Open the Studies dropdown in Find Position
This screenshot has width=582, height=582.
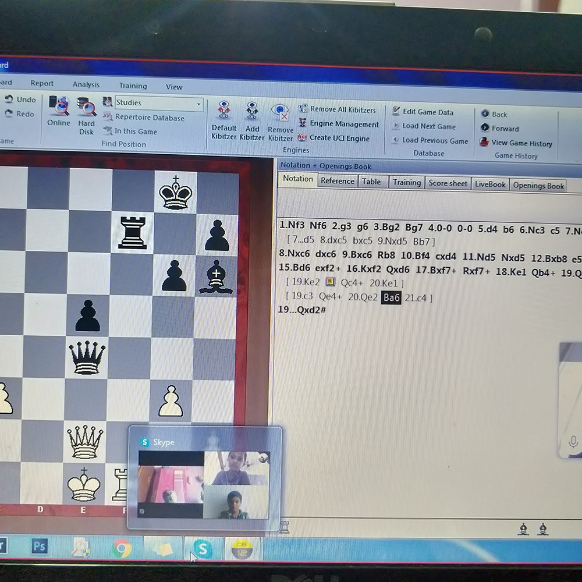pos(198,104)
